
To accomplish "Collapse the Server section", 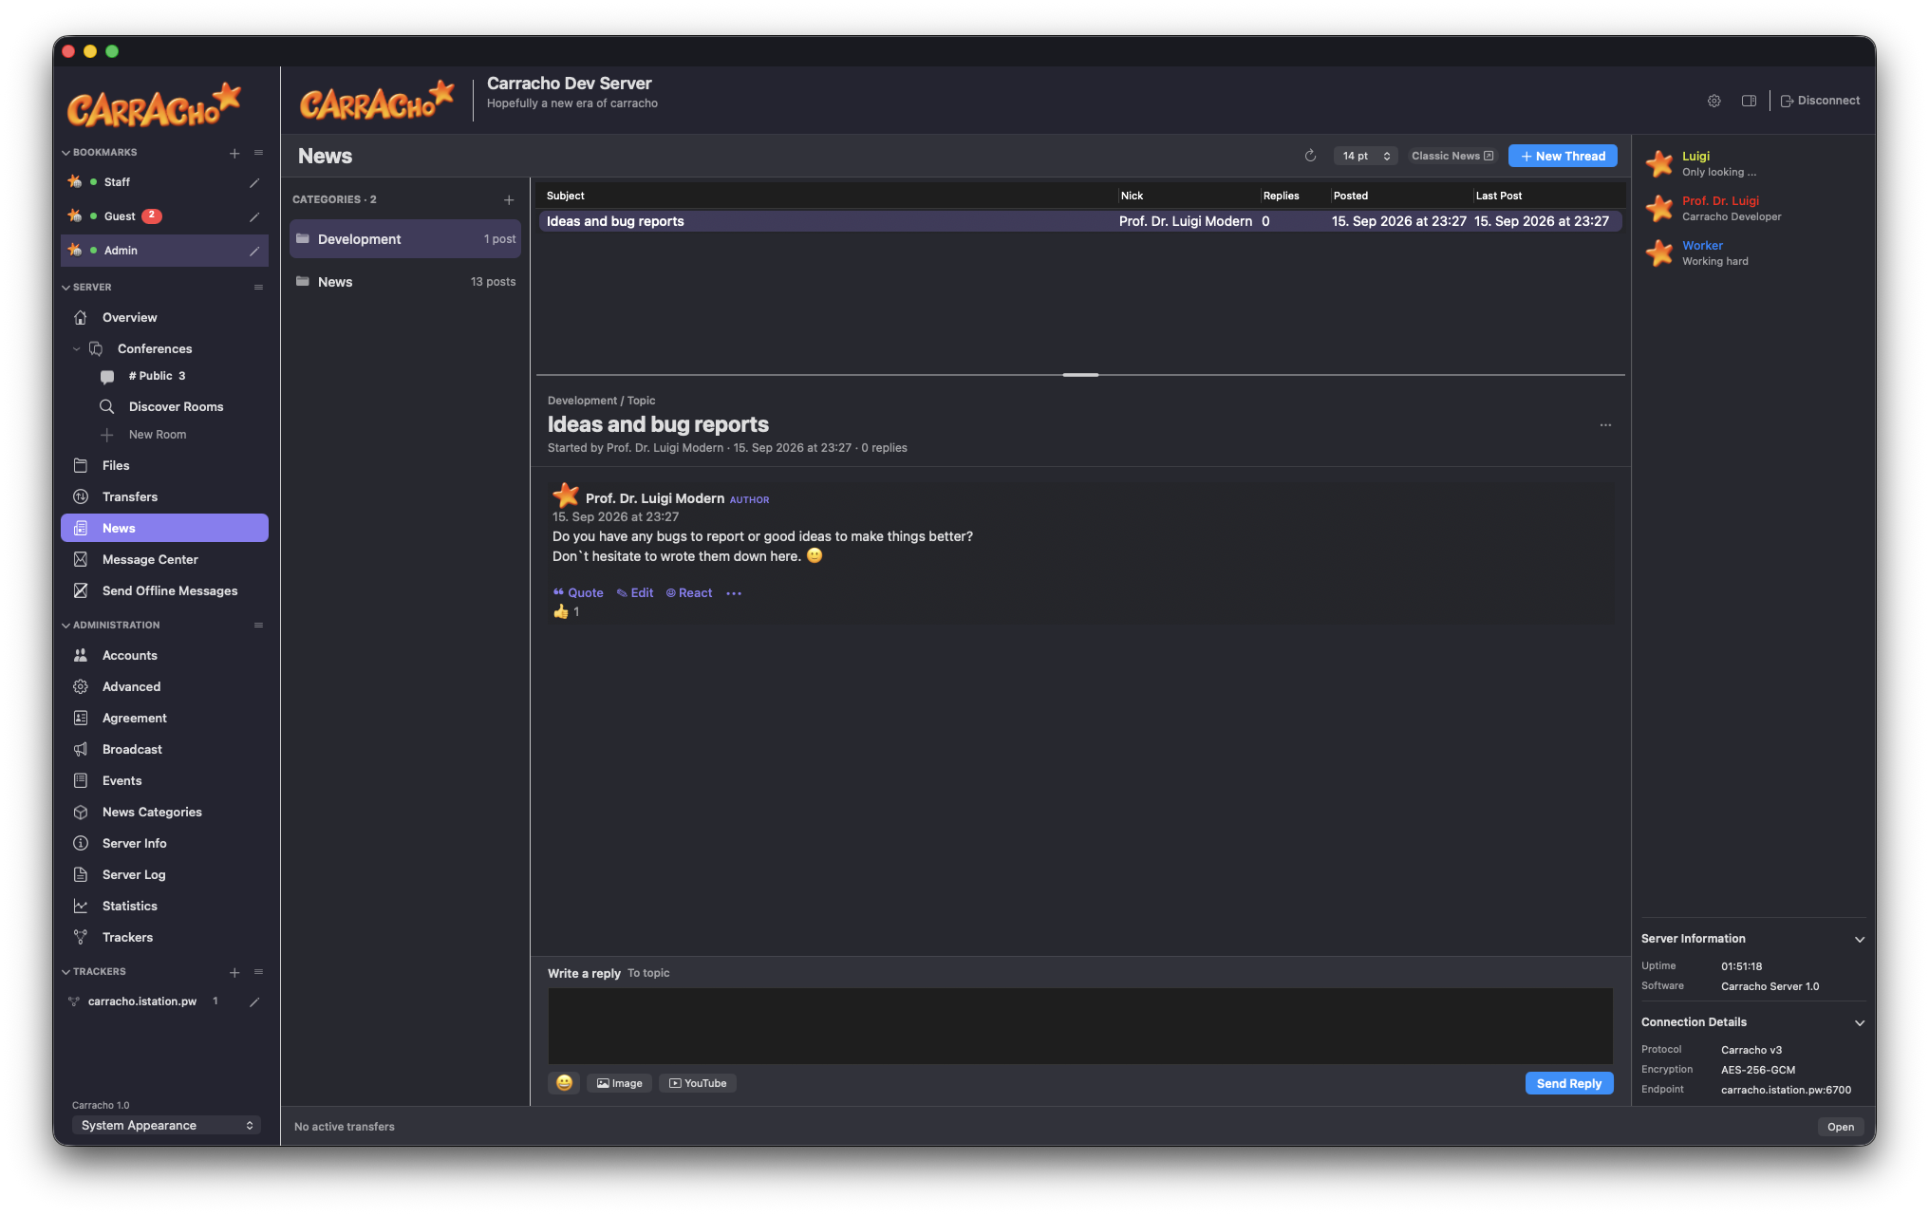I will [x=66, y=288].
